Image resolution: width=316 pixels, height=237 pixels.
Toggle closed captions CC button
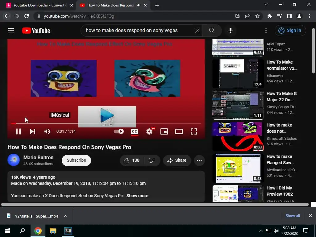tap(135, 131)
